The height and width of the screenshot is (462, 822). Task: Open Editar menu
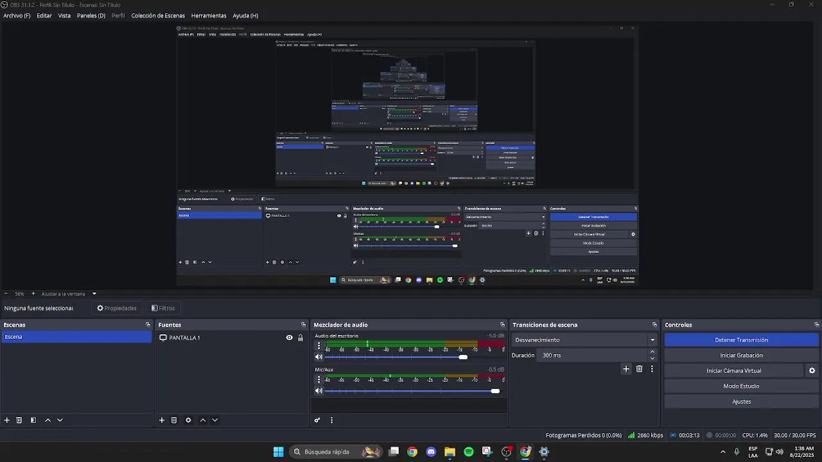[x=44, y=15]
